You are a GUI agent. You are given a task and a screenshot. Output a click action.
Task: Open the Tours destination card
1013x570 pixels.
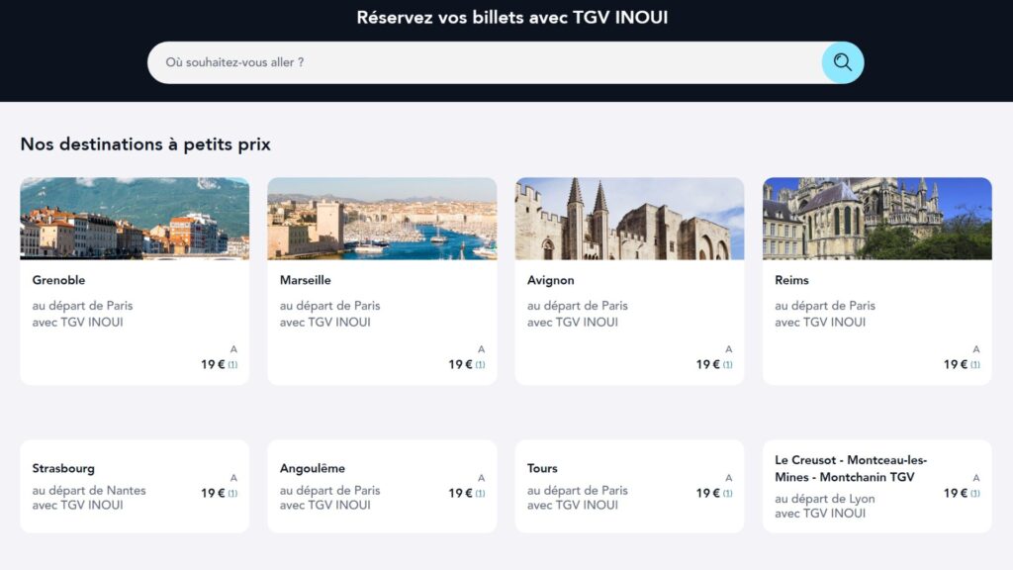click(629, 485)
